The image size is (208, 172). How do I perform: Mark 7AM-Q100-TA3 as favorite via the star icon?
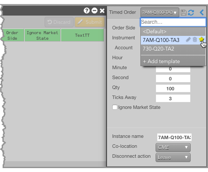point(201,39)
